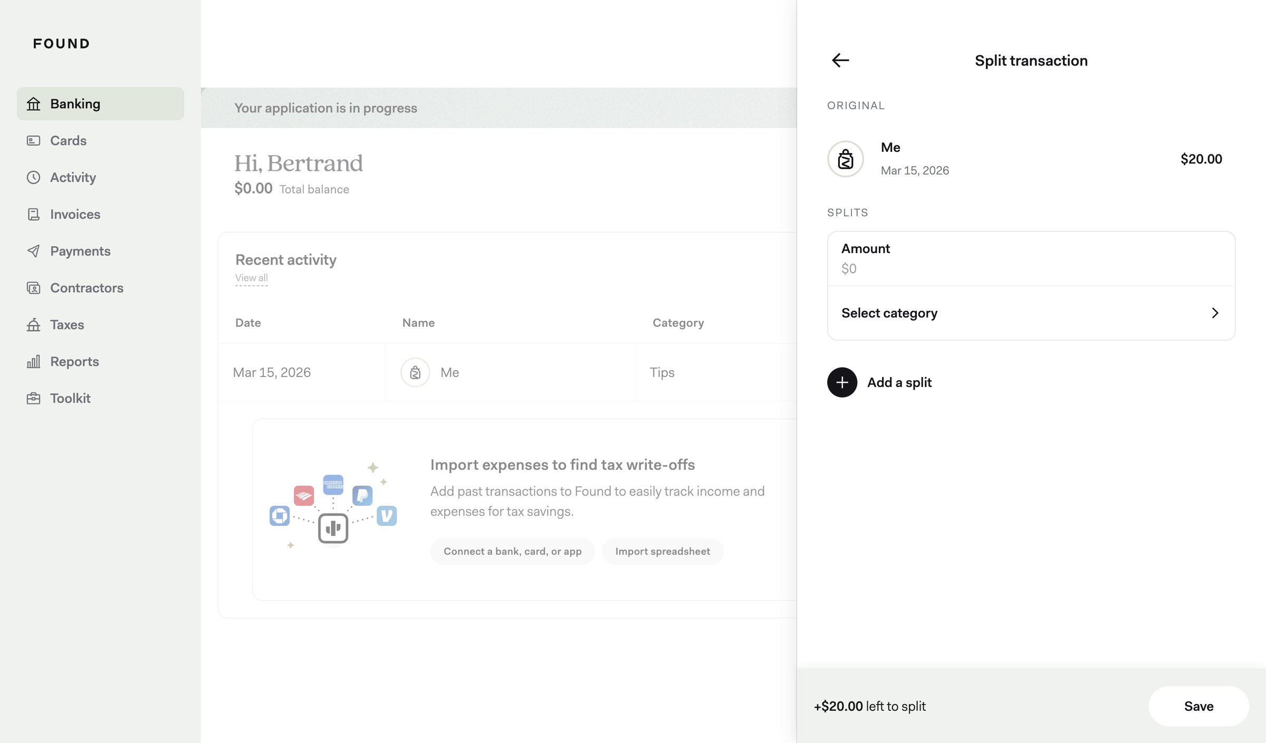
Task: Open the Cards sidebar icon
Action: (x=33, y=141)
